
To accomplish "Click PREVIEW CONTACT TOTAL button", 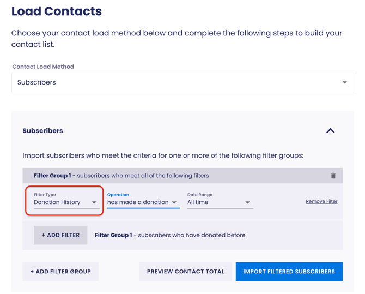I will coord(185,272).
